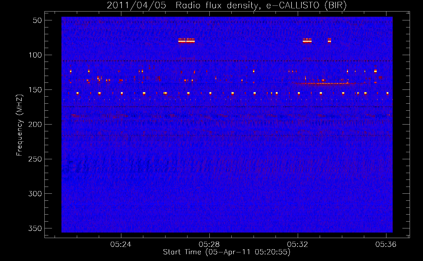Click the 50 frequency tick label
The width and height of the screenshot is (423, 261).
click(37, 20)
